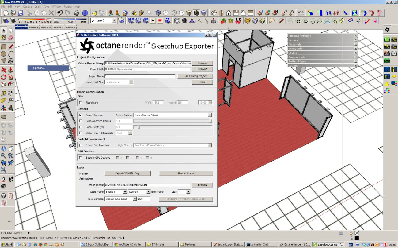Click the Image Output path field
The height and width of the screenshot is (248, 398).
148,185
